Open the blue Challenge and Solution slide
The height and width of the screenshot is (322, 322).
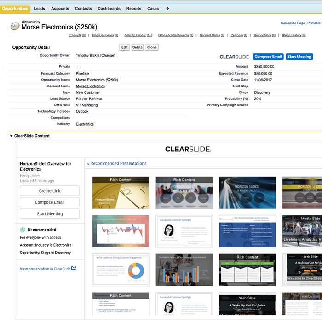click(x=247, y=231)
